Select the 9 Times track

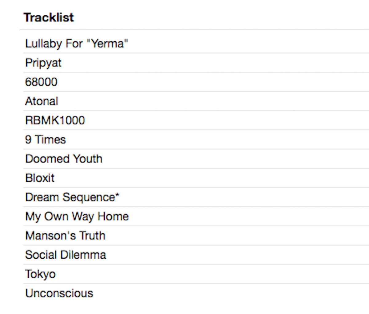coord(46,140)
